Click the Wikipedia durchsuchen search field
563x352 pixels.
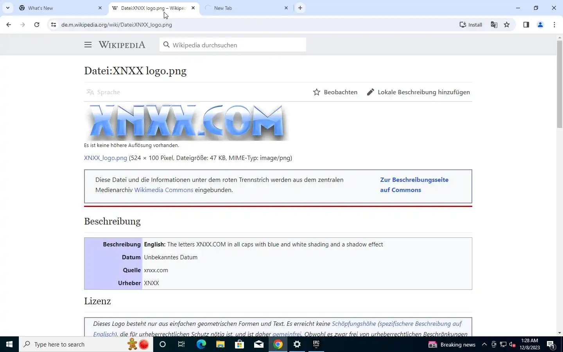(233, 45)
